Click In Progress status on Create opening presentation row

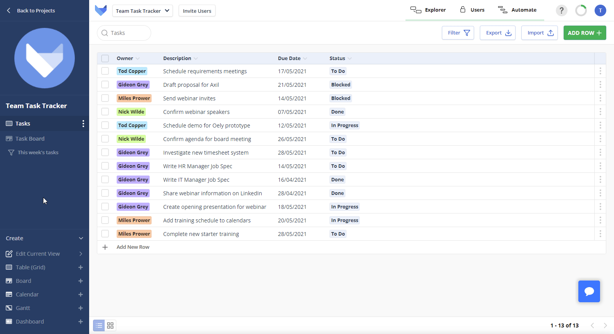[345, 207]
